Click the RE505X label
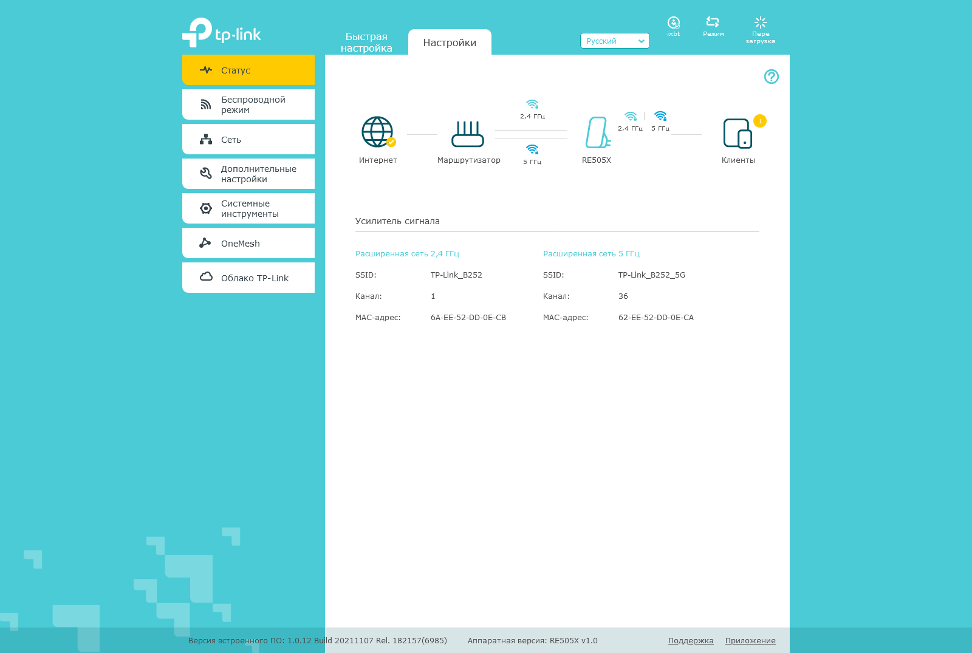The height and width of the screenshot is (653, 972). pyautogui.click(x=597, y=160)
